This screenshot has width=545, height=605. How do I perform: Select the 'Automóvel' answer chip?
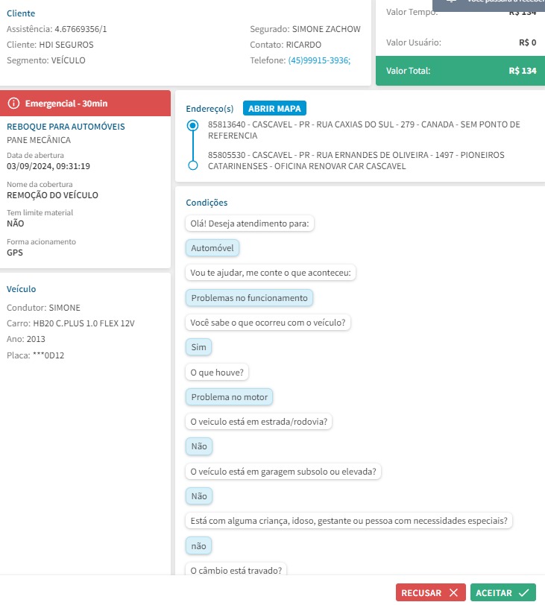212,248
